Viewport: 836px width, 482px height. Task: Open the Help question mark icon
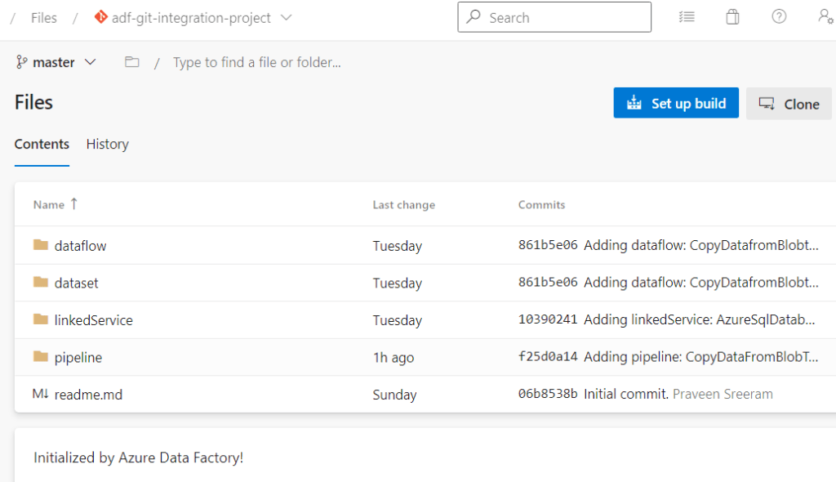778,16
